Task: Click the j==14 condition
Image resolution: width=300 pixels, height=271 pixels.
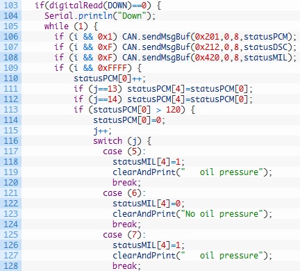Action: point(105,99)
